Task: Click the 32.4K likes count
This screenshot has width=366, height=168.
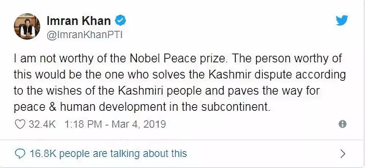Action: (42, 124)
